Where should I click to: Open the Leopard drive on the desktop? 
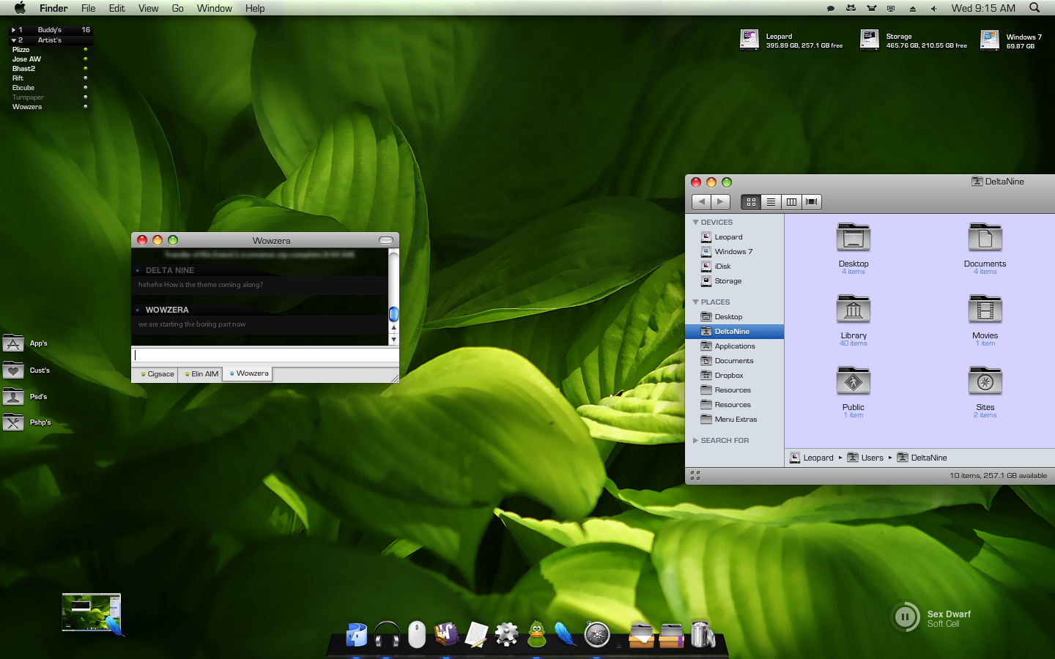tap(749, 40)
